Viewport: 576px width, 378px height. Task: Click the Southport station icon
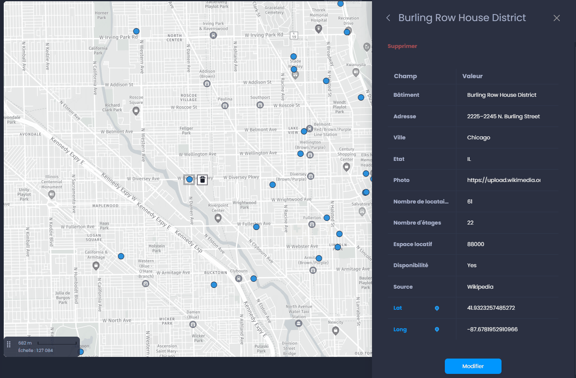click(x=260, y=105)
